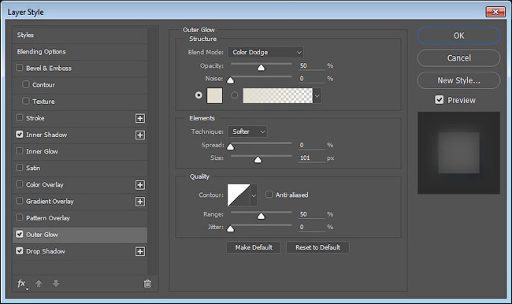Toggle the Anti-aliased checkbox
This screenshot has height=304, width=512.
[269, 195]
